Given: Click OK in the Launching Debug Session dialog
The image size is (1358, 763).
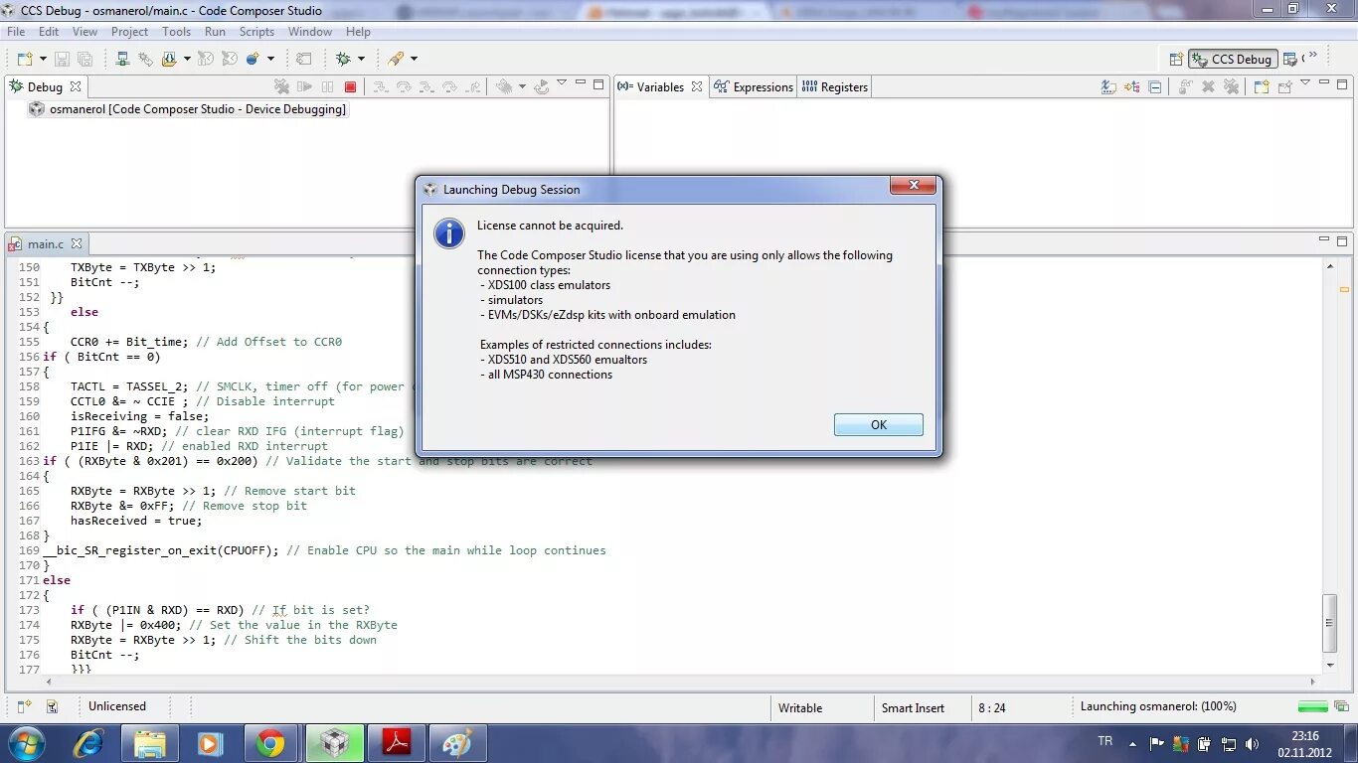Looking at the screenshot, I should 878,424.
